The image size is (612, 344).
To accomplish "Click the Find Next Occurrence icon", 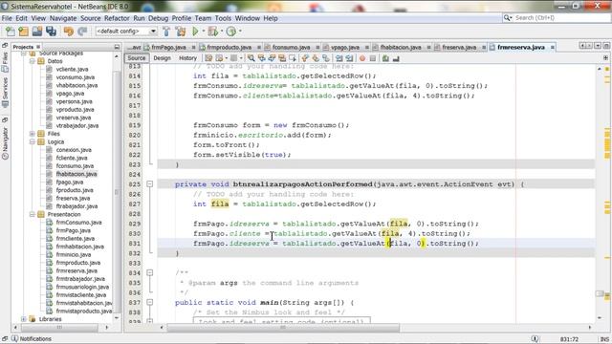I will [272, 58].
